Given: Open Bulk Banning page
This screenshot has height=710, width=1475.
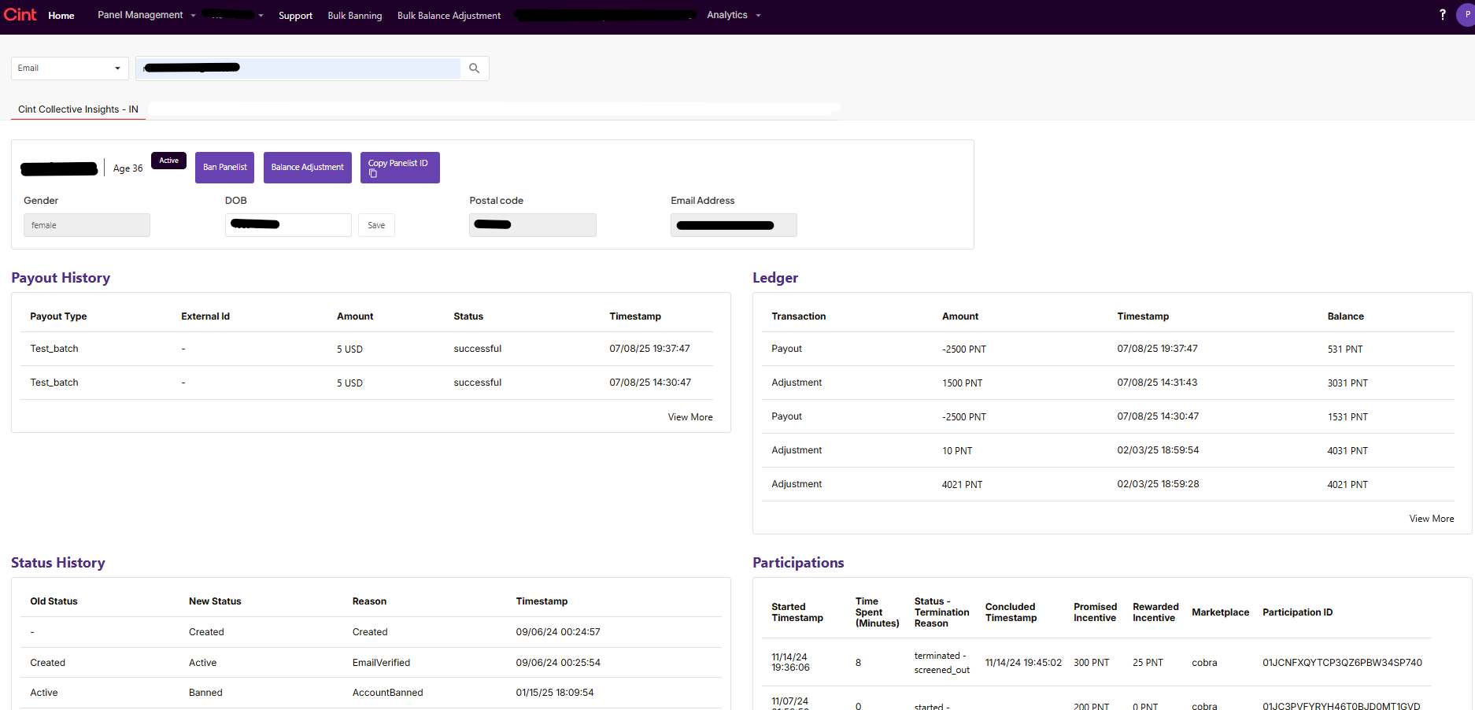Looking at the screenshot, I should [x=355, y=16].
